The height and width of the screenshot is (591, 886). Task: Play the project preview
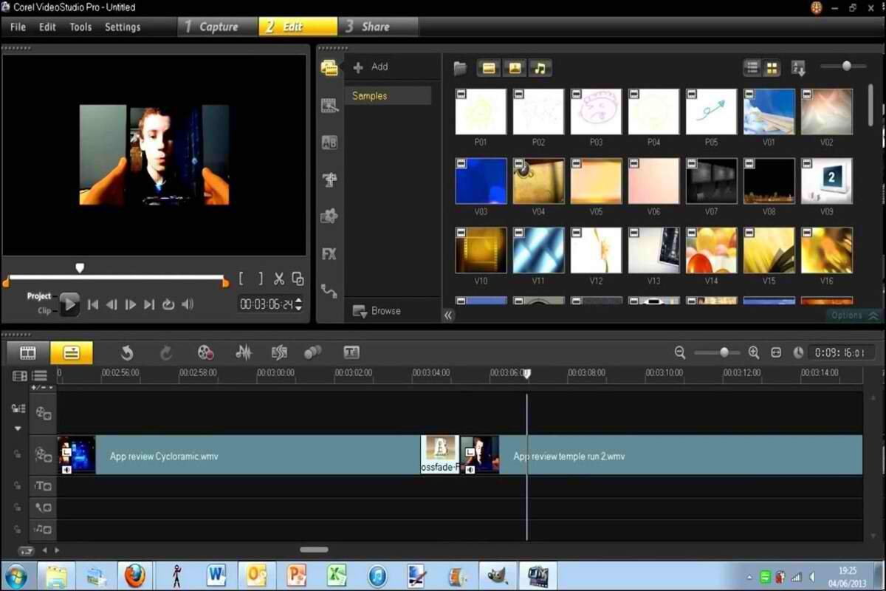click(x=69, y=304)
